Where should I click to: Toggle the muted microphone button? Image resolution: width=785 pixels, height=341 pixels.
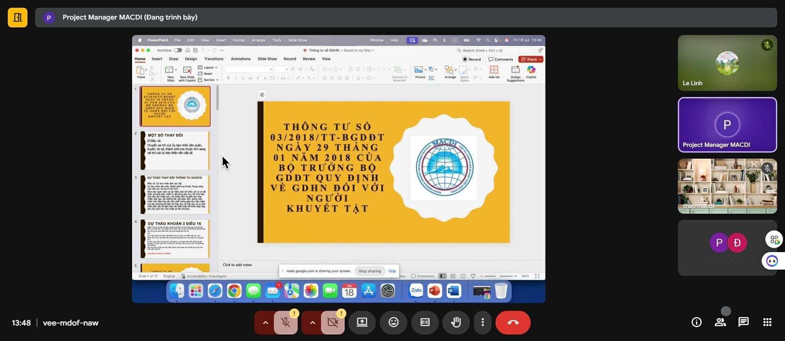286,322
